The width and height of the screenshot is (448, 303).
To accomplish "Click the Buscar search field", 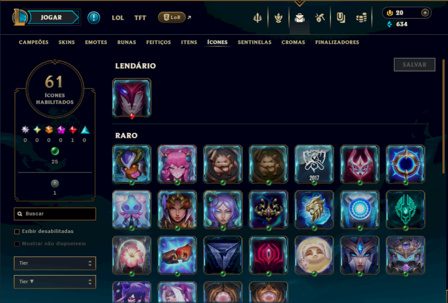I will [x=55, y=214].
